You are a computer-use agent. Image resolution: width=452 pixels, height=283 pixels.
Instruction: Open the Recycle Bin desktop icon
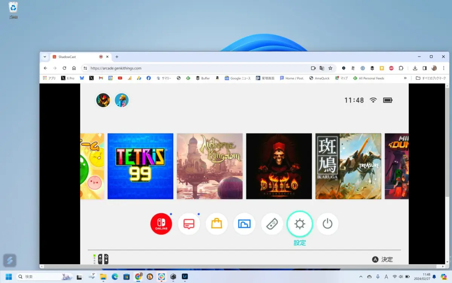pyautogui.click(x=13, y=10)
